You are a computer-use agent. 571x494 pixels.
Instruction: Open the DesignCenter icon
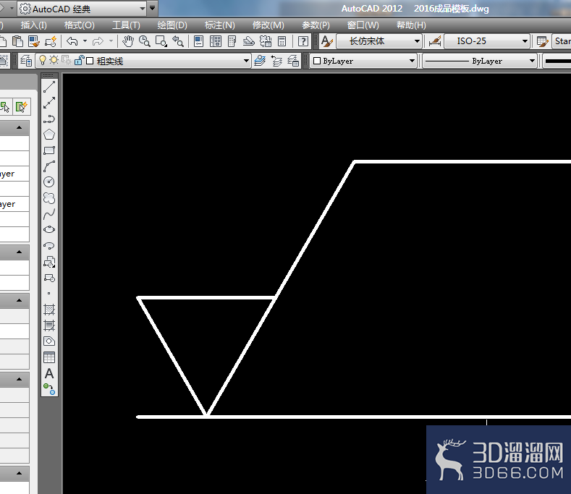point(216,41)
